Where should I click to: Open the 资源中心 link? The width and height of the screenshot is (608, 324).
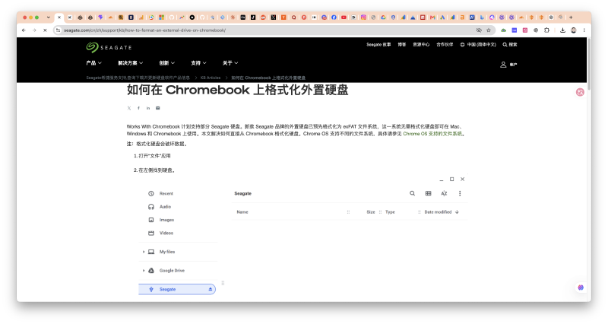[x=421, y=45]
